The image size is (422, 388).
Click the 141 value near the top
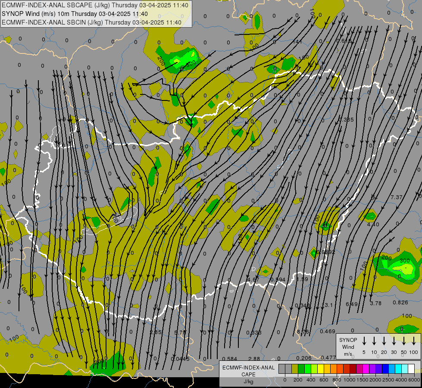pos(297,42)
